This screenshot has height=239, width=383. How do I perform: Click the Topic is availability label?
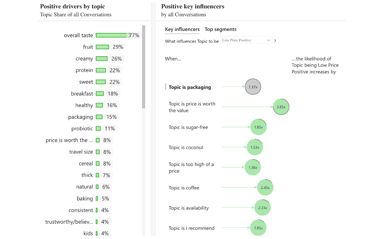click(188, 208)
